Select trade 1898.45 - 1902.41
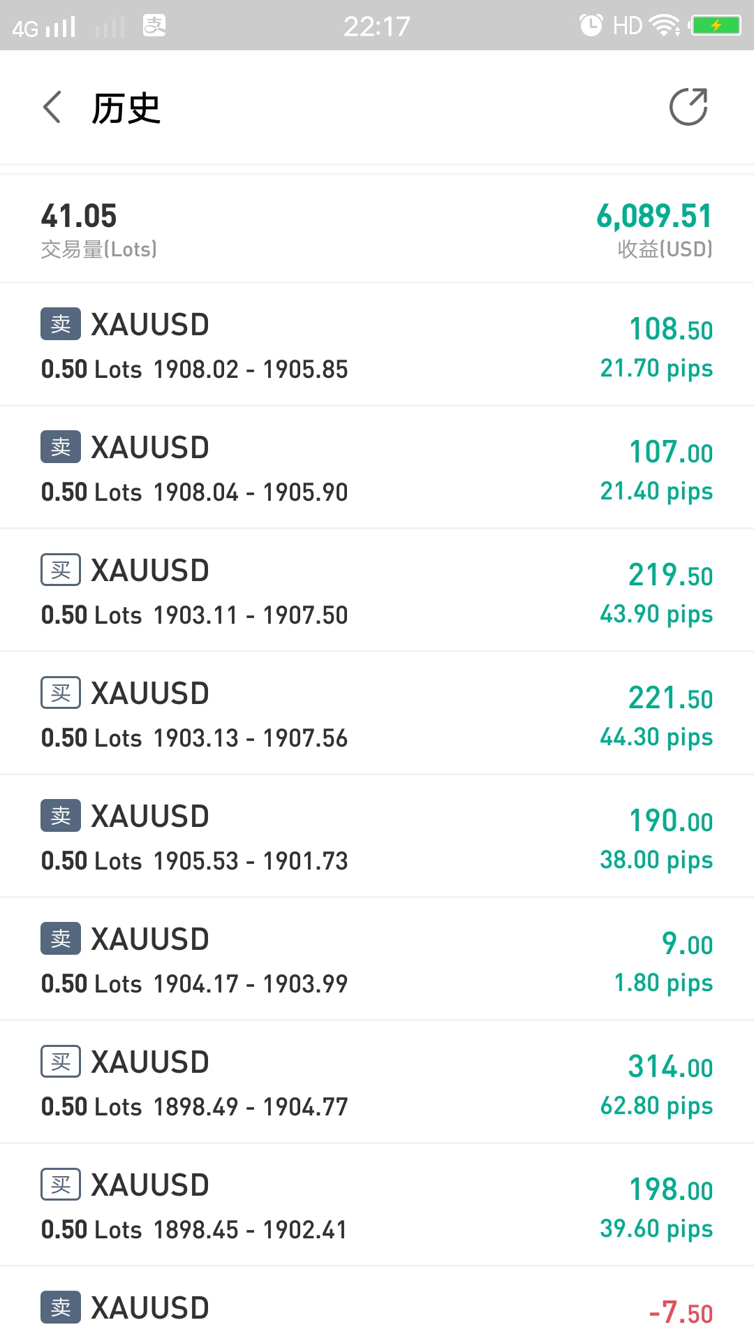This screenshot has width=754, height=1341. 377,1206
